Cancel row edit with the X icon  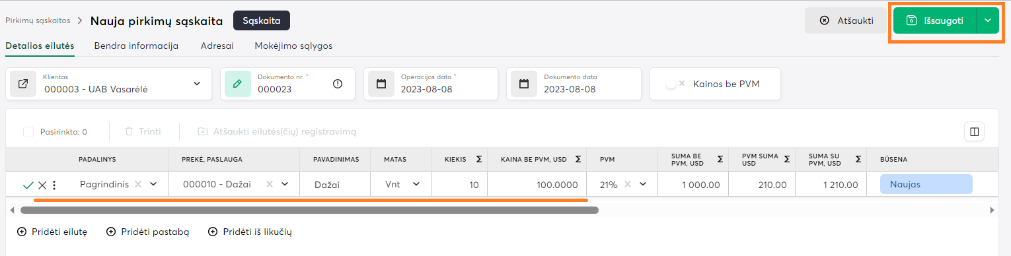[42, 185]
